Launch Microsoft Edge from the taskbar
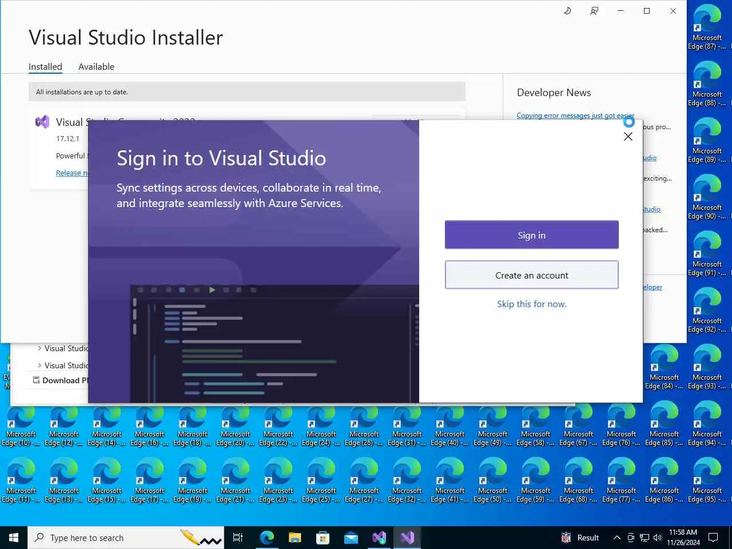The image size is (732, 549). click(266, 538)
